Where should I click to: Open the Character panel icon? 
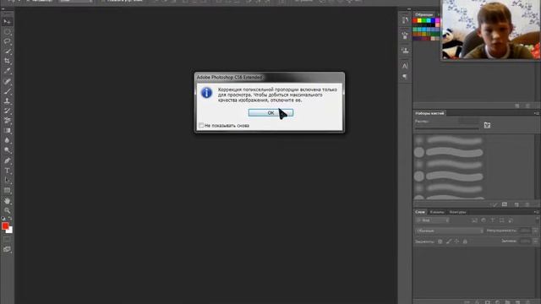point(405,66)
